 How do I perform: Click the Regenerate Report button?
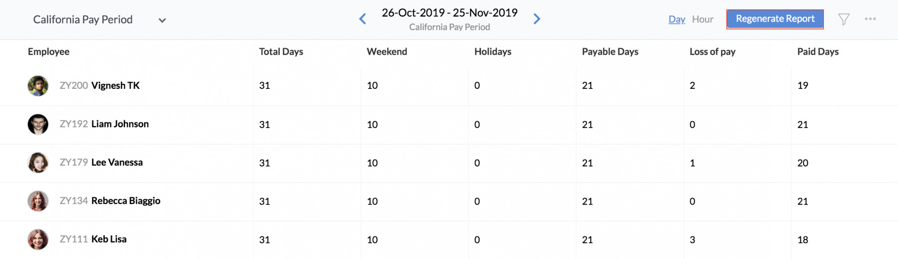tap(775, 19)
